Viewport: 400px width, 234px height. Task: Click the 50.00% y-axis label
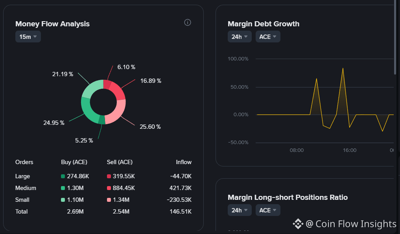pyautogui.click(x=239, y=87)
